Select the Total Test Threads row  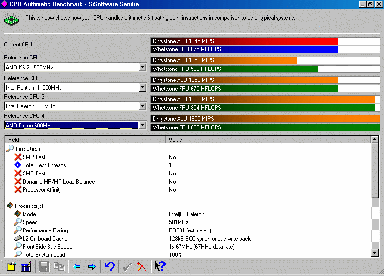[188, 165]
